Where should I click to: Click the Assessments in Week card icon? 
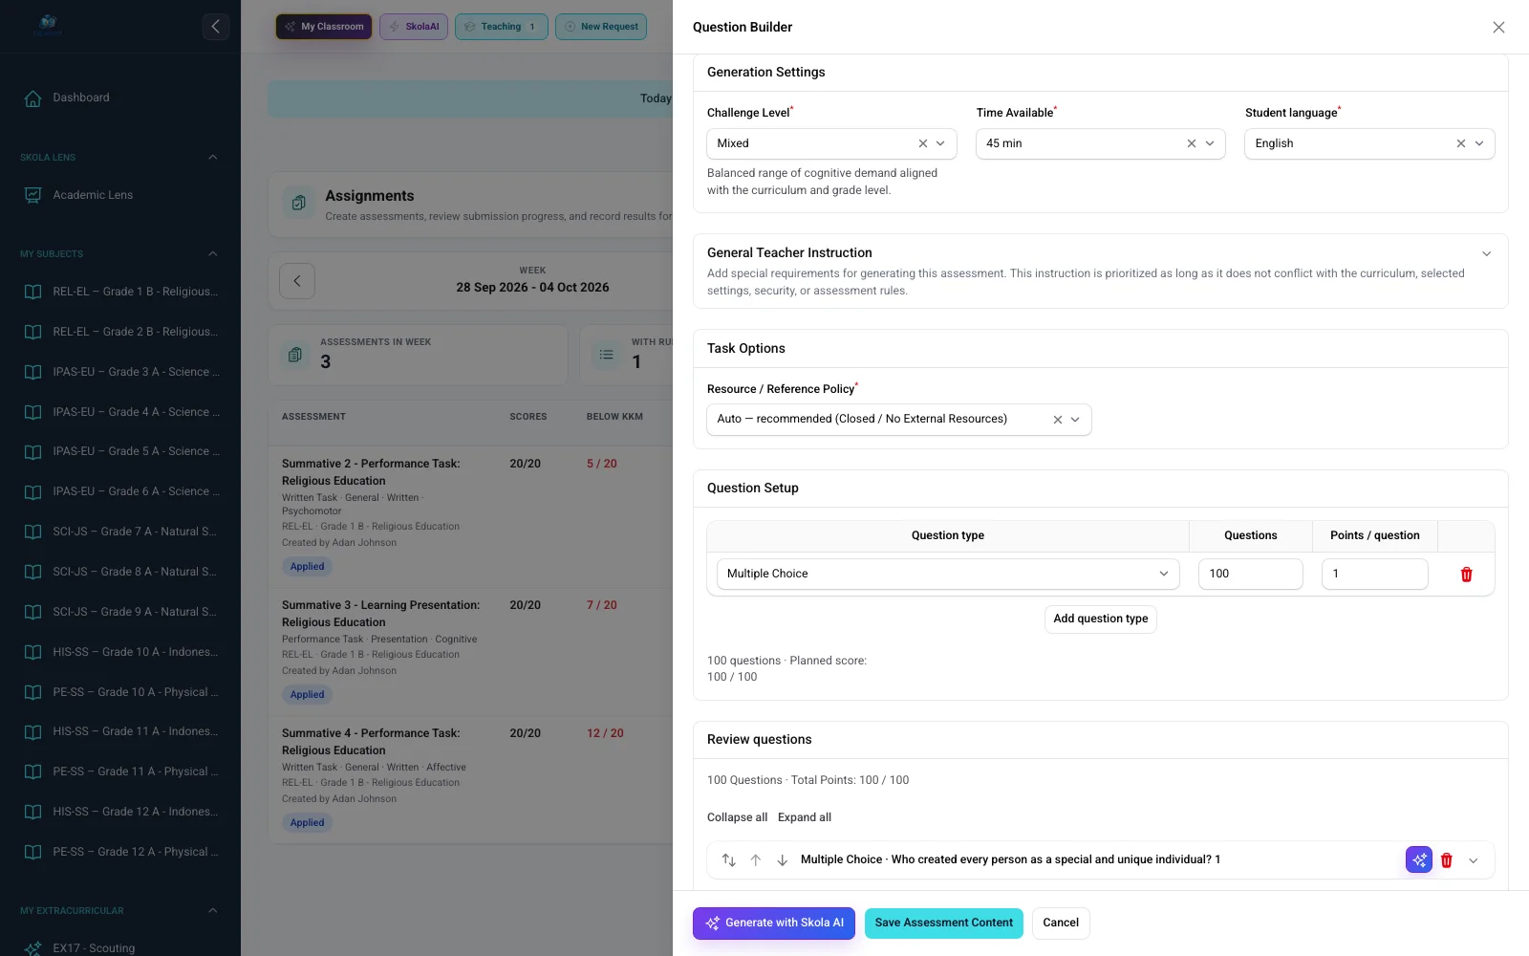[x=295, y=355]
